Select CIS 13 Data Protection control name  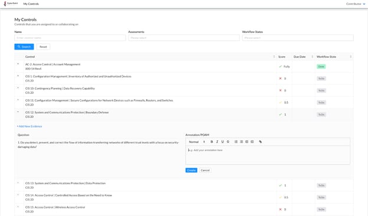[x=65, y=184]
